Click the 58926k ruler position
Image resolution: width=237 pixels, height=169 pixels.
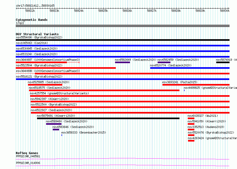click(x=127, y=11)
